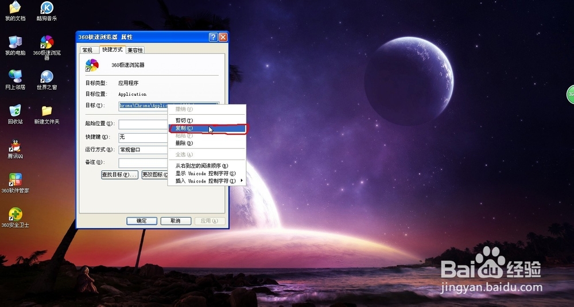574x307 pixels.
Task: Select the 腾讯QQ desktop shortcut
Action: click(x=15, y=149)
